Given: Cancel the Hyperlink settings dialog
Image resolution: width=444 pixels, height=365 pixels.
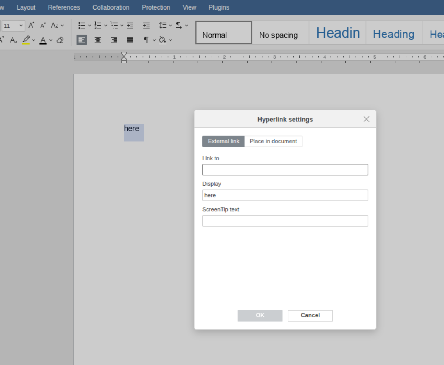Looking at the screenshot, I should [310, 316].
